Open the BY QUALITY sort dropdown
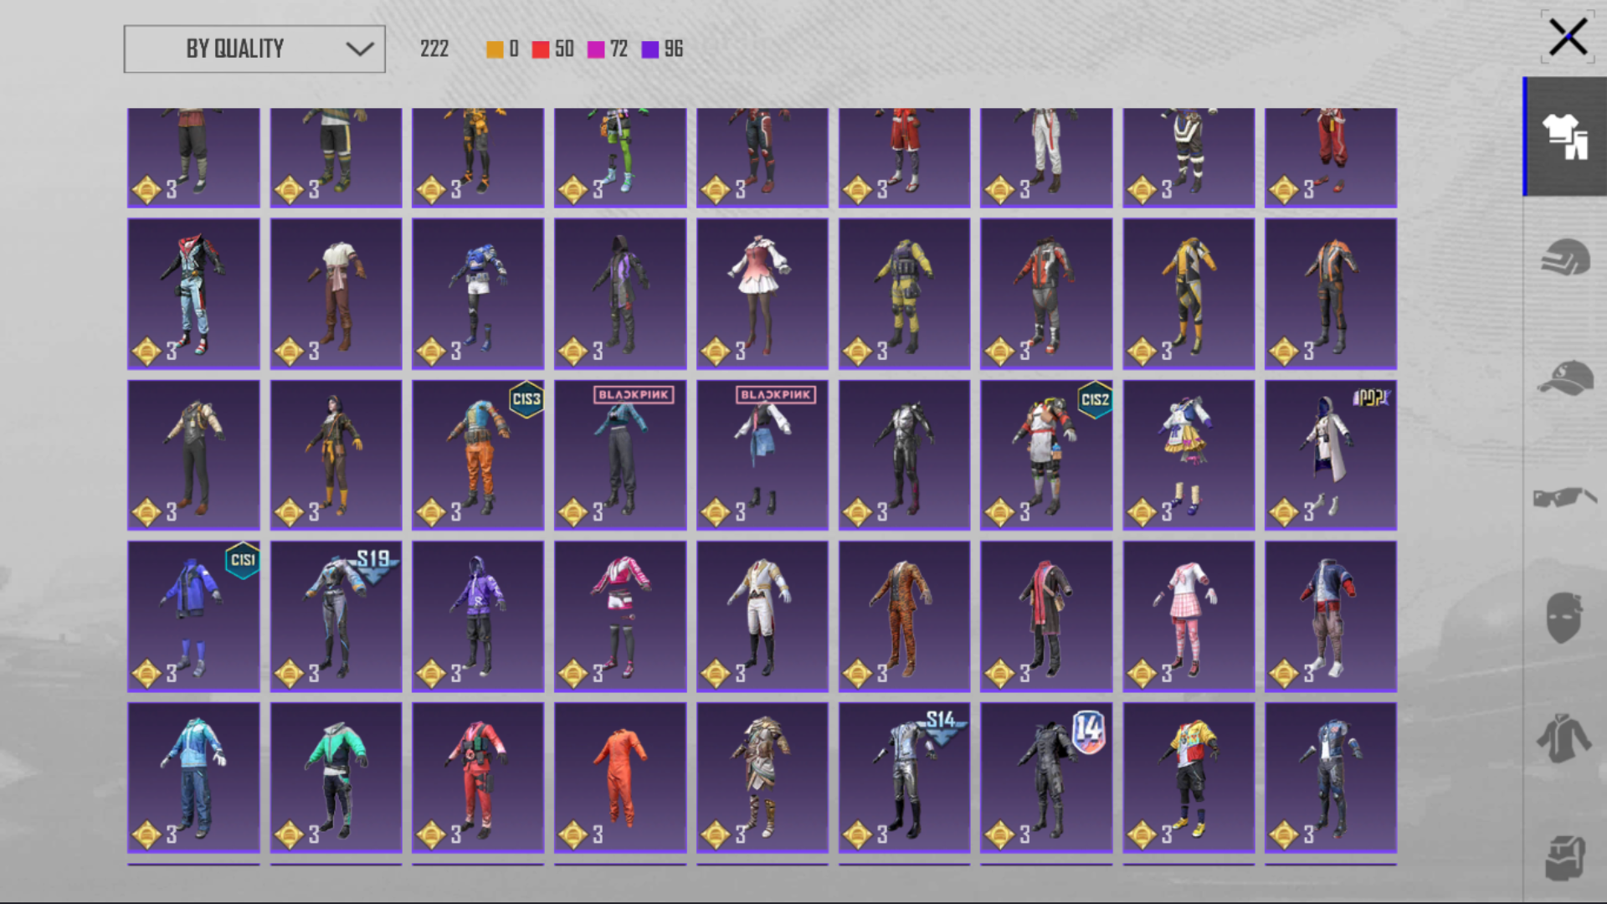 click(254, 49)
